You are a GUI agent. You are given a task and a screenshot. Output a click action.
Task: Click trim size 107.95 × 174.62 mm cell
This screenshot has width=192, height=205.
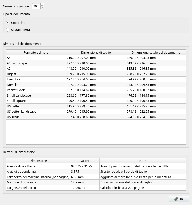[x=96, y=90]
